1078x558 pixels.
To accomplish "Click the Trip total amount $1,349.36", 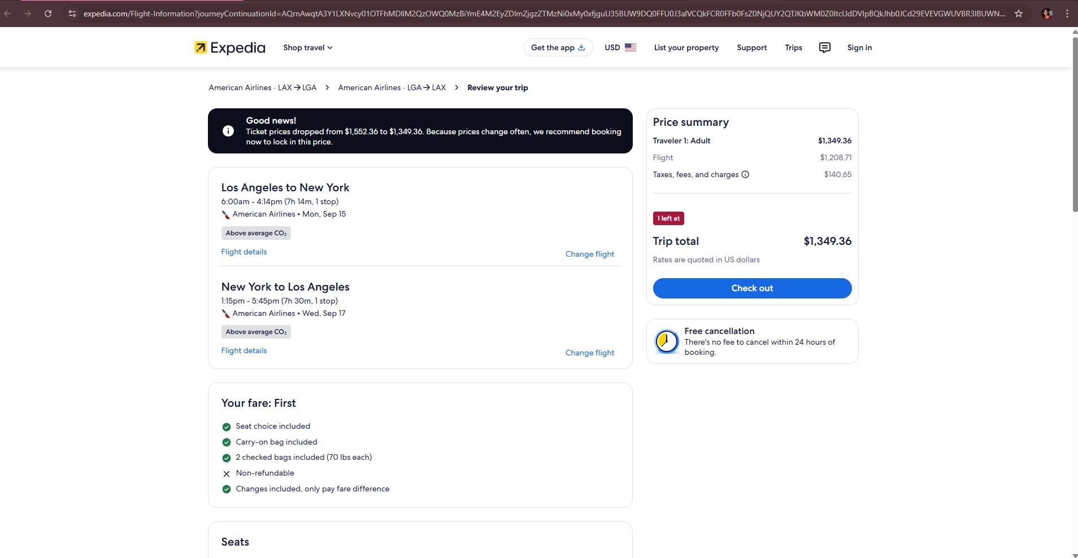I will point(827,241).
